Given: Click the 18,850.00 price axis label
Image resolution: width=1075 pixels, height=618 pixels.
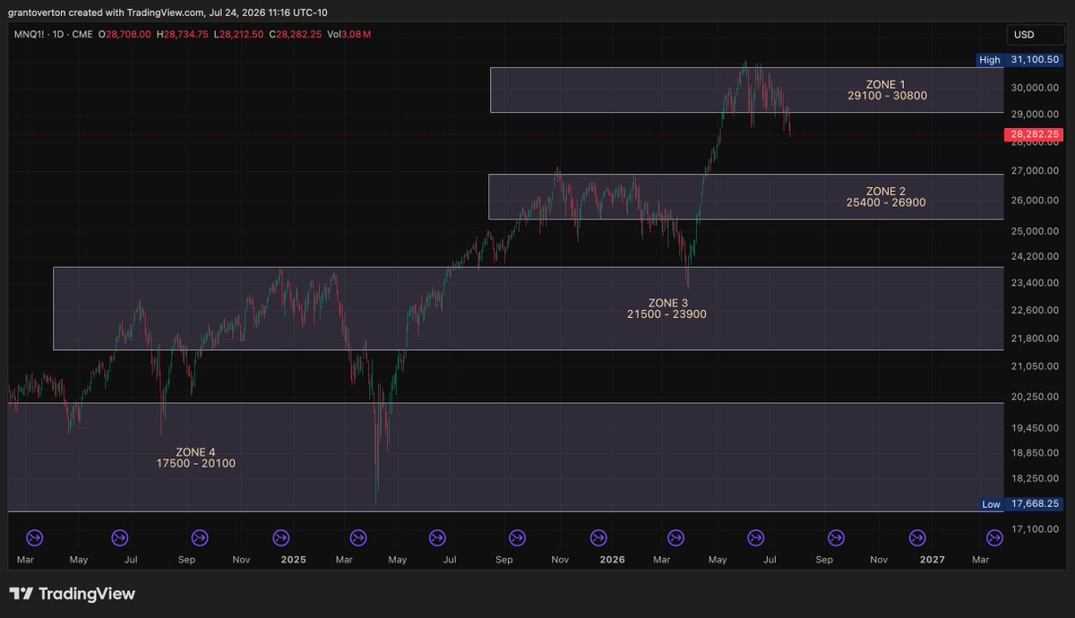Looking at the screenshot, I should pyautogui.click(x=1036, y=453).
